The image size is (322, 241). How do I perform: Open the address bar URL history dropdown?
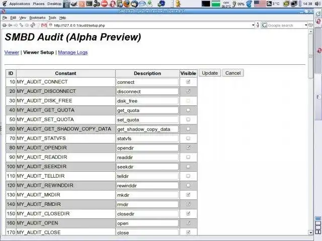tap(253, 25)
